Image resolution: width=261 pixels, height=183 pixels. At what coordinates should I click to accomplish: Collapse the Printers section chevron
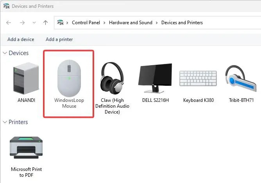5,122
